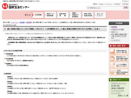Screen dimensions: 131x98
Task: Open the 通報/相談窓口・紛争解決 navigation tab
Action: 75,15
